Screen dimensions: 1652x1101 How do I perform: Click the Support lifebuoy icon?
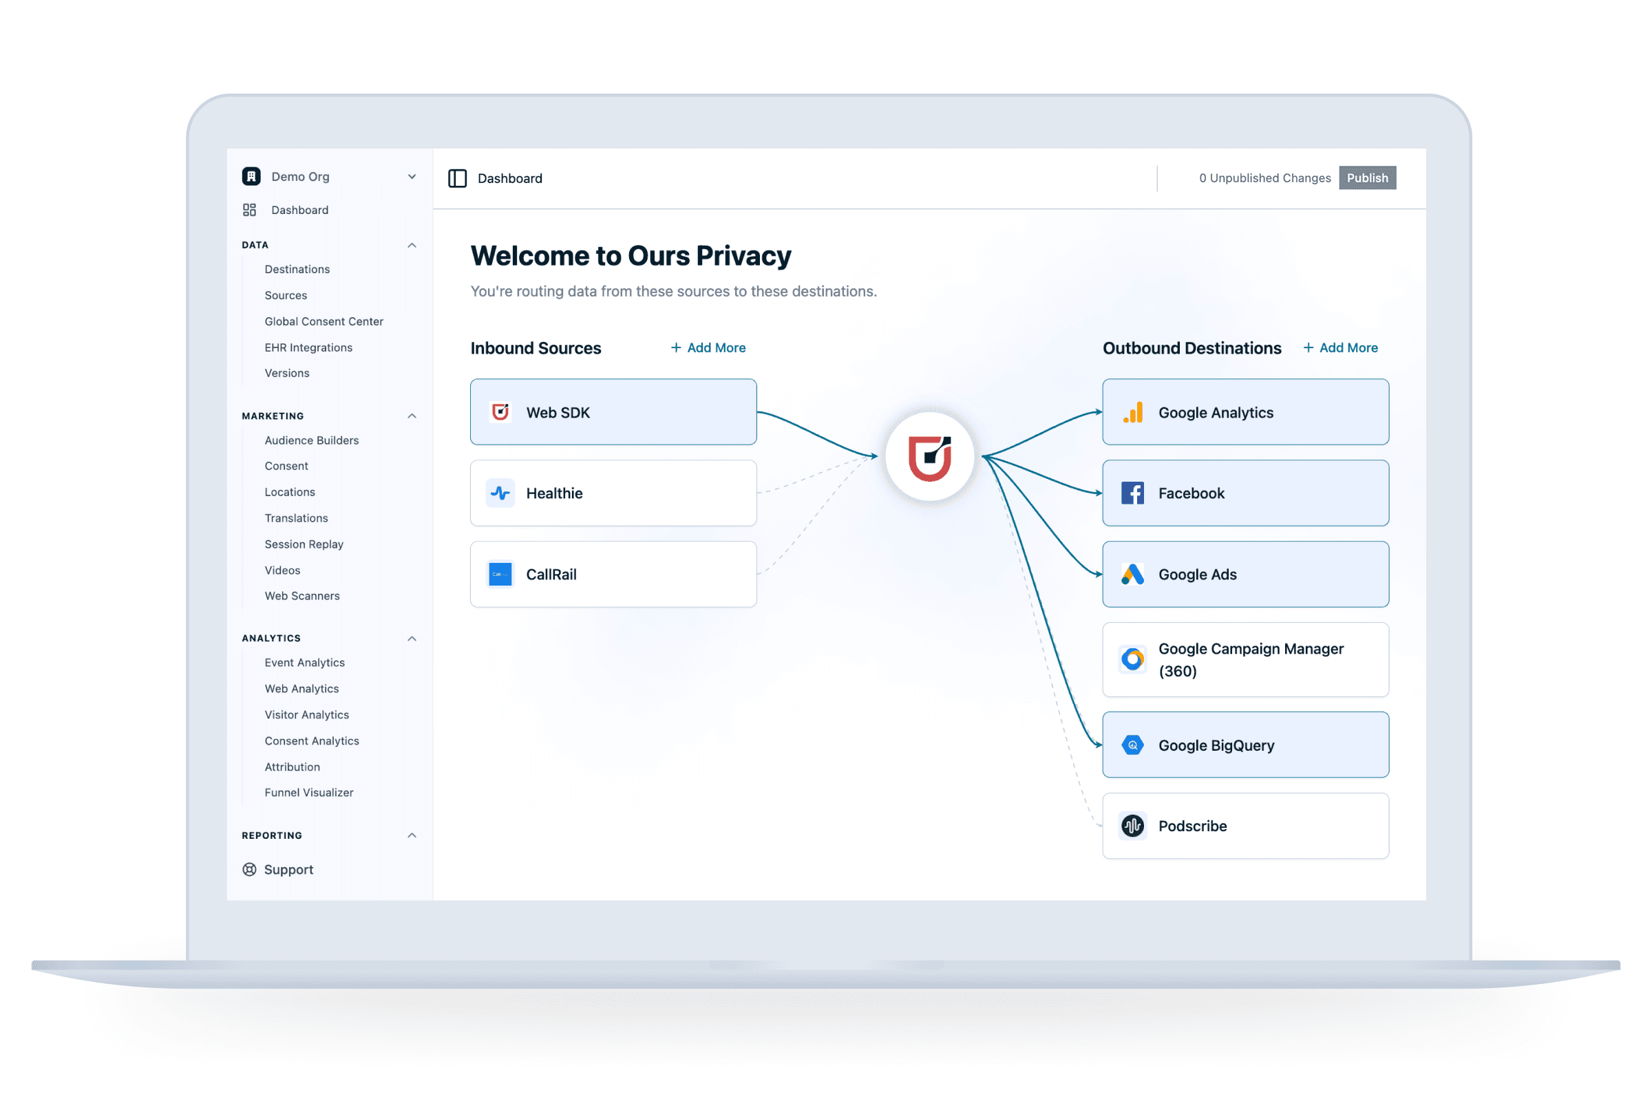249,869
